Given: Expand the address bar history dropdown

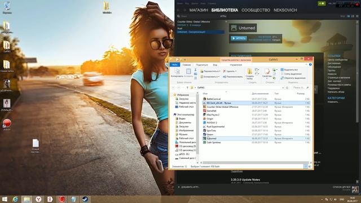Looking at the screenshot, I should [x=283, y=88].
